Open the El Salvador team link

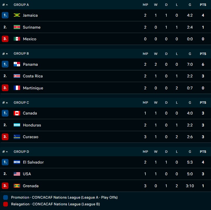click(x=33, y=162)
